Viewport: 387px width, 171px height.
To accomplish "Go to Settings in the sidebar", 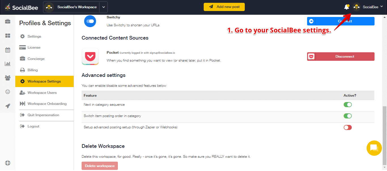I will point(44,36).
